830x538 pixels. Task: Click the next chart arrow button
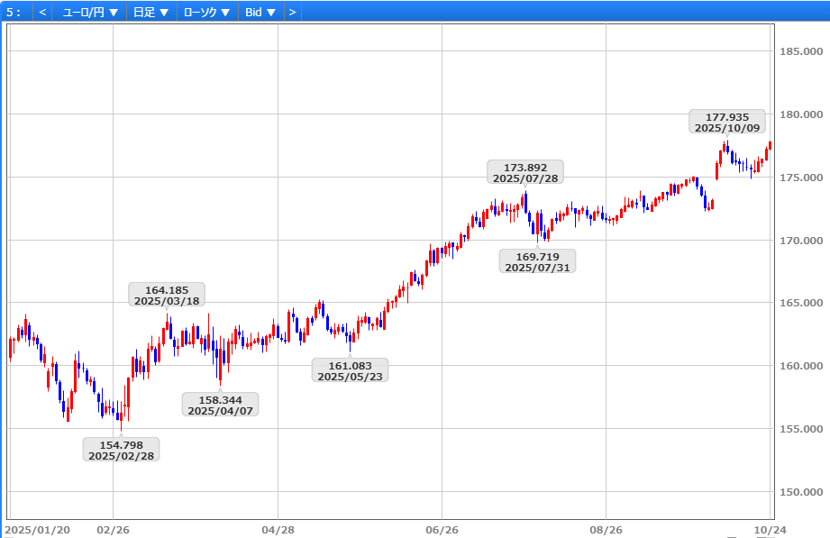click(292, 13)
